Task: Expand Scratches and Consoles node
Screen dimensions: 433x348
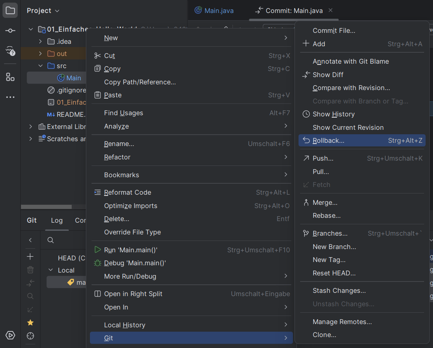Action: click(31, 139)
